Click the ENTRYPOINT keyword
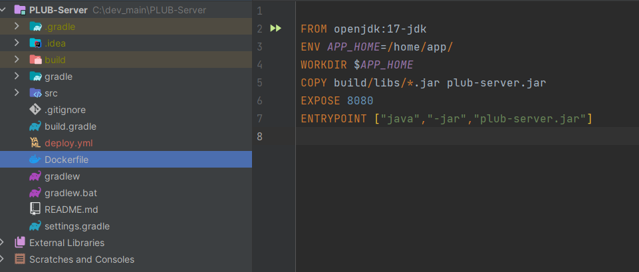 tap(334, 118)
